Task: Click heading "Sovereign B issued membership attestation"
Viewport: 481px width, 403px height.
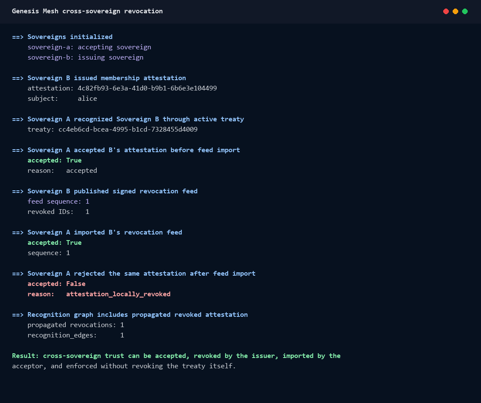Action: [107, 78]
